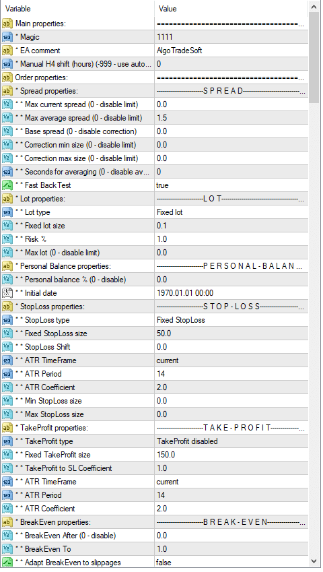This screenshot has height=572, width=323.
Task: Click the datetime icon beside Initial date
Action: [x=7, y=293]
